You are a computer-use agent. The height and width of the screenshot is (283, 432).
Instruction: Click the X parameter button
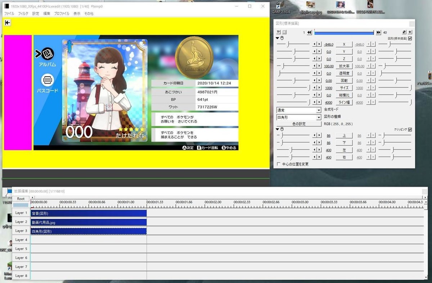coord(344,44)
